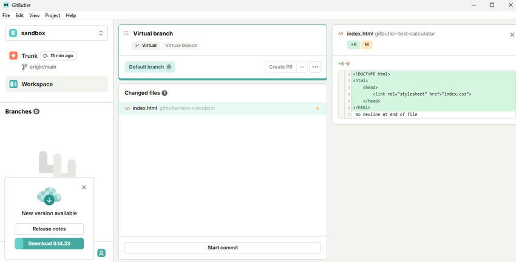Close the index.html diff panel

click(x=512, y=35)
